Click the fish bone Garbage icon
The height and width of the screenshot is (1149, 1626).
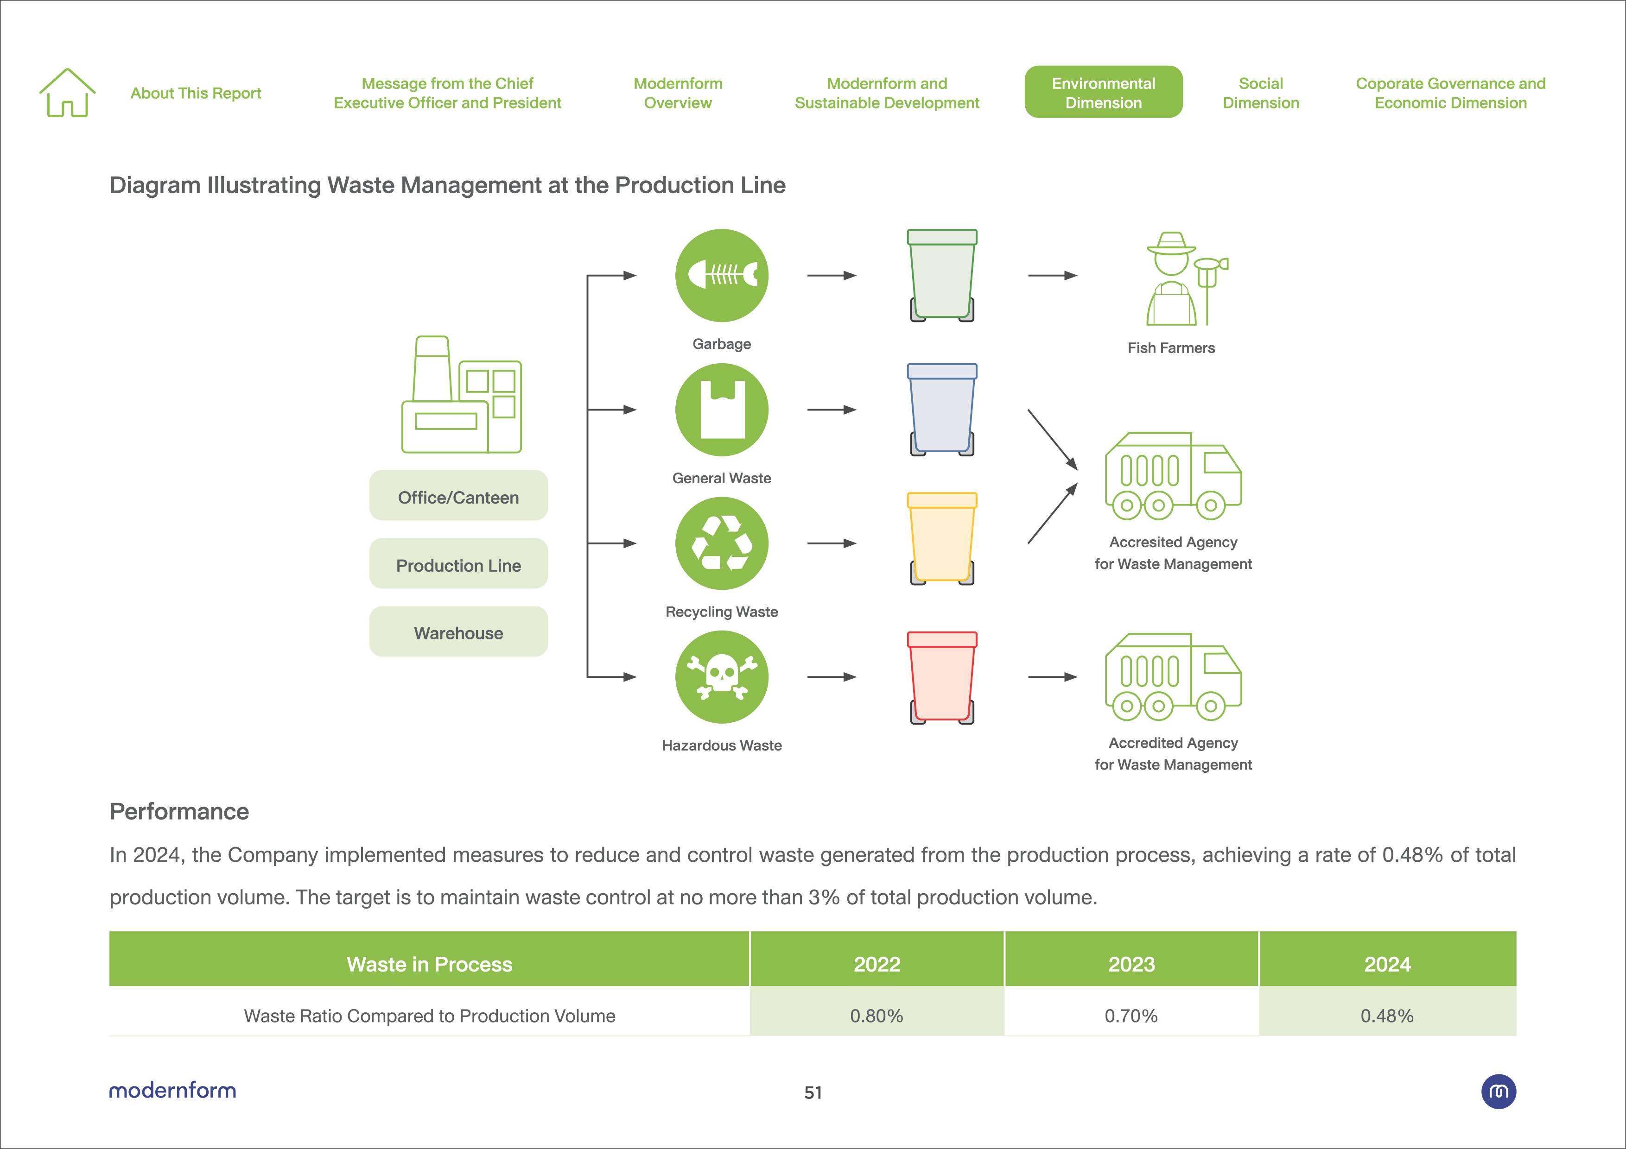coord(721,275)
